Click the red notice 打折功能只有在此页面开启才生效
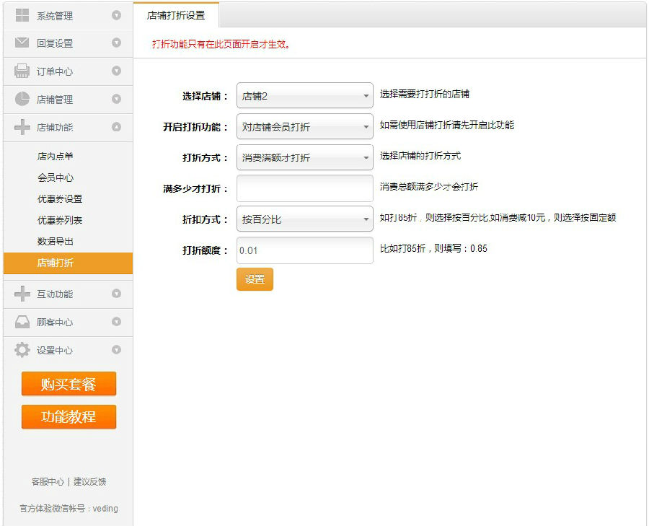The width and height of the screenshot is (649, 526). [221, 44]
